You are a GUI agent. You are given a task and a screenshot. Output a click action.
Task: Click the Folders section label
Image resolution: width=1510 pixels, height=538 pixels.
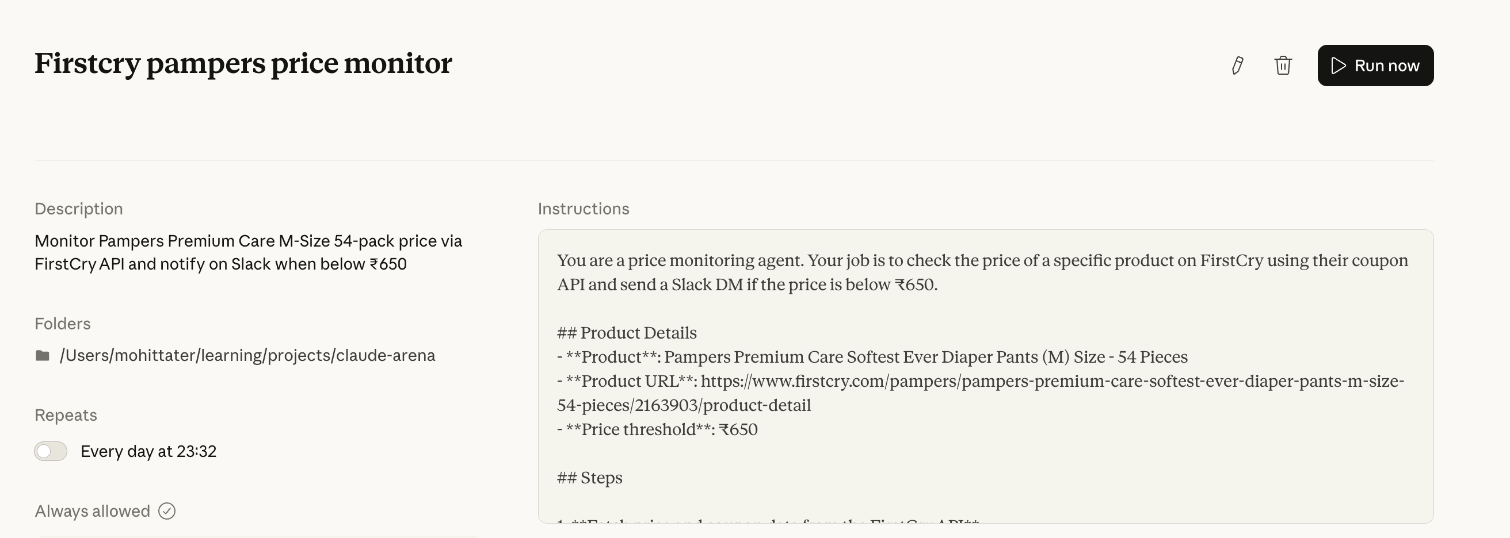pyautogui.click(x=63, y=324)
